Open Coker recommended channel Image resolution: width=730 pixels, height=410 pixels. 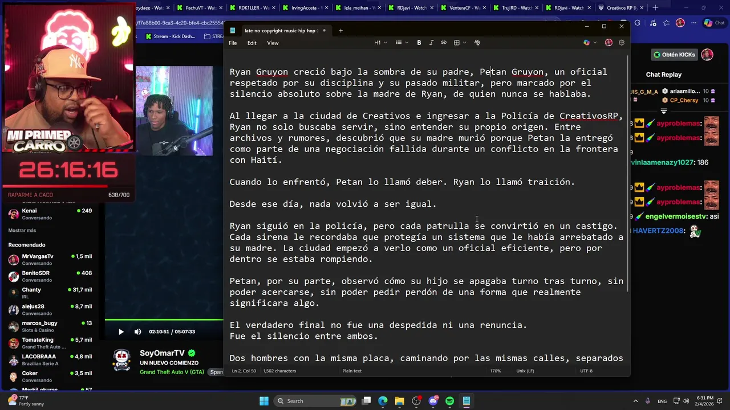coord(50,376)
